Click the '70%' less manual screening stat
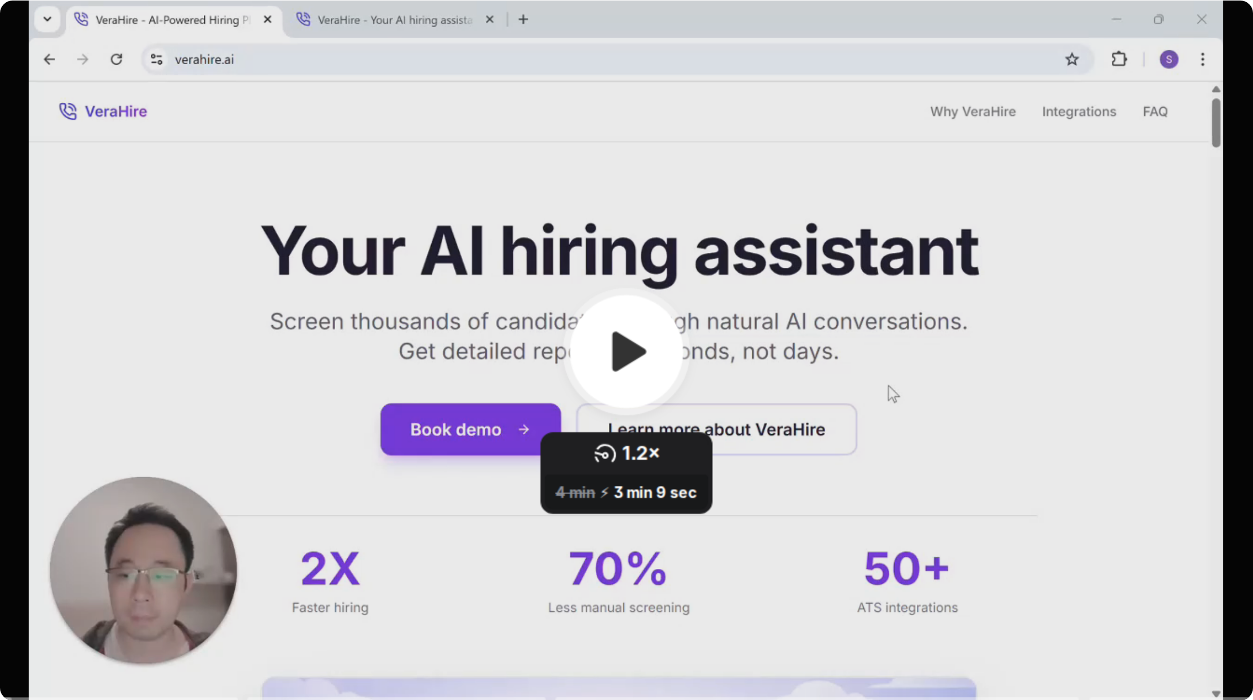This screenshot has height=700, width=1253. (x=617, y=569)
